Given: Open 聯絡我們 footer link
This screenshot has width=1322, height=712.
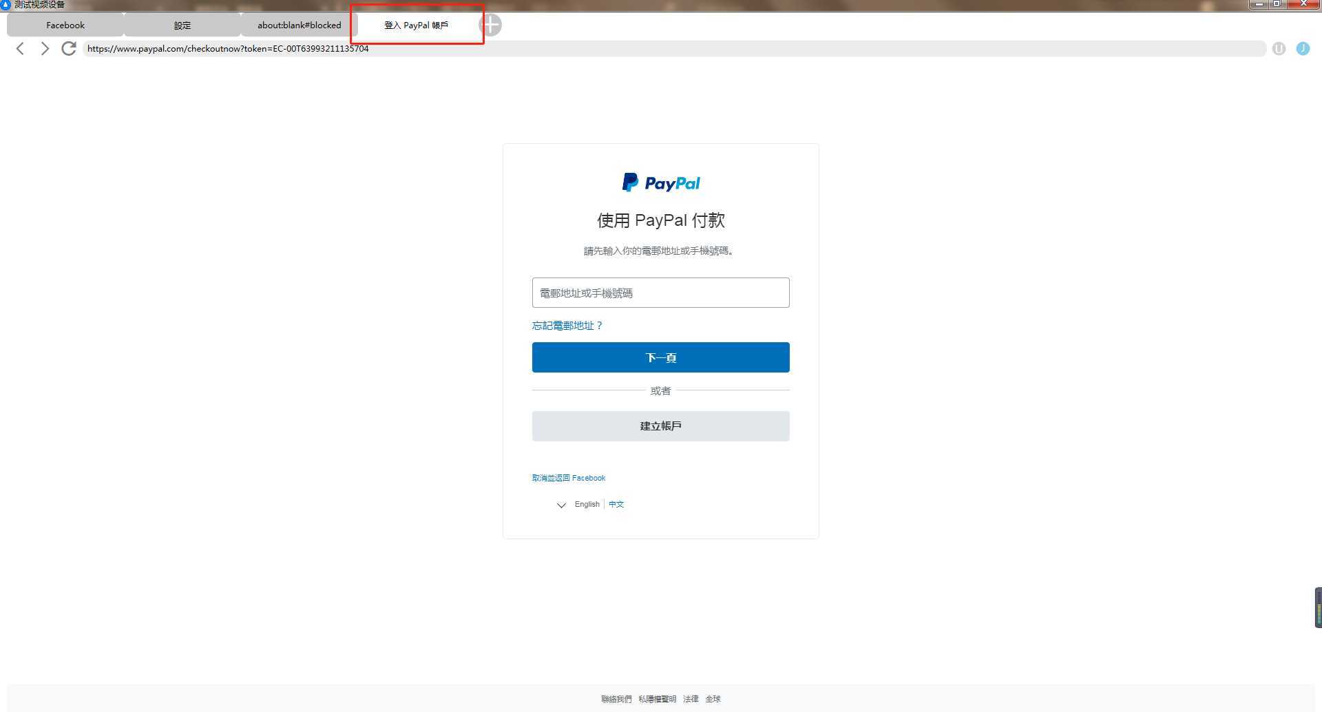Looking at the screenshot, I should [616, 699].
